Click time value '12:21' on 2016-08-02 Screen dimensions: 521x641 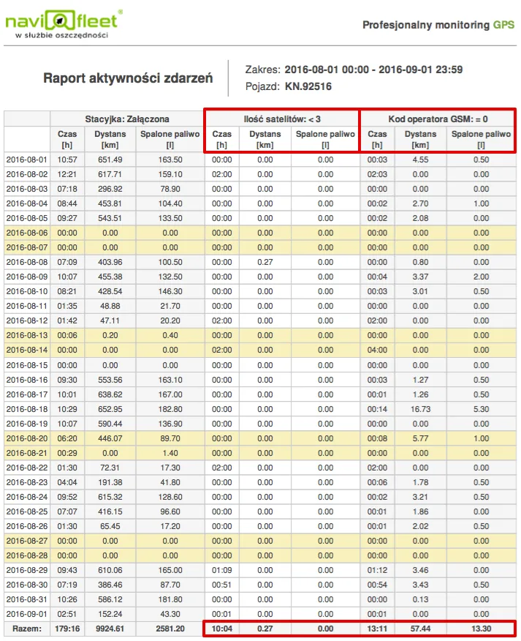point(67,175)
